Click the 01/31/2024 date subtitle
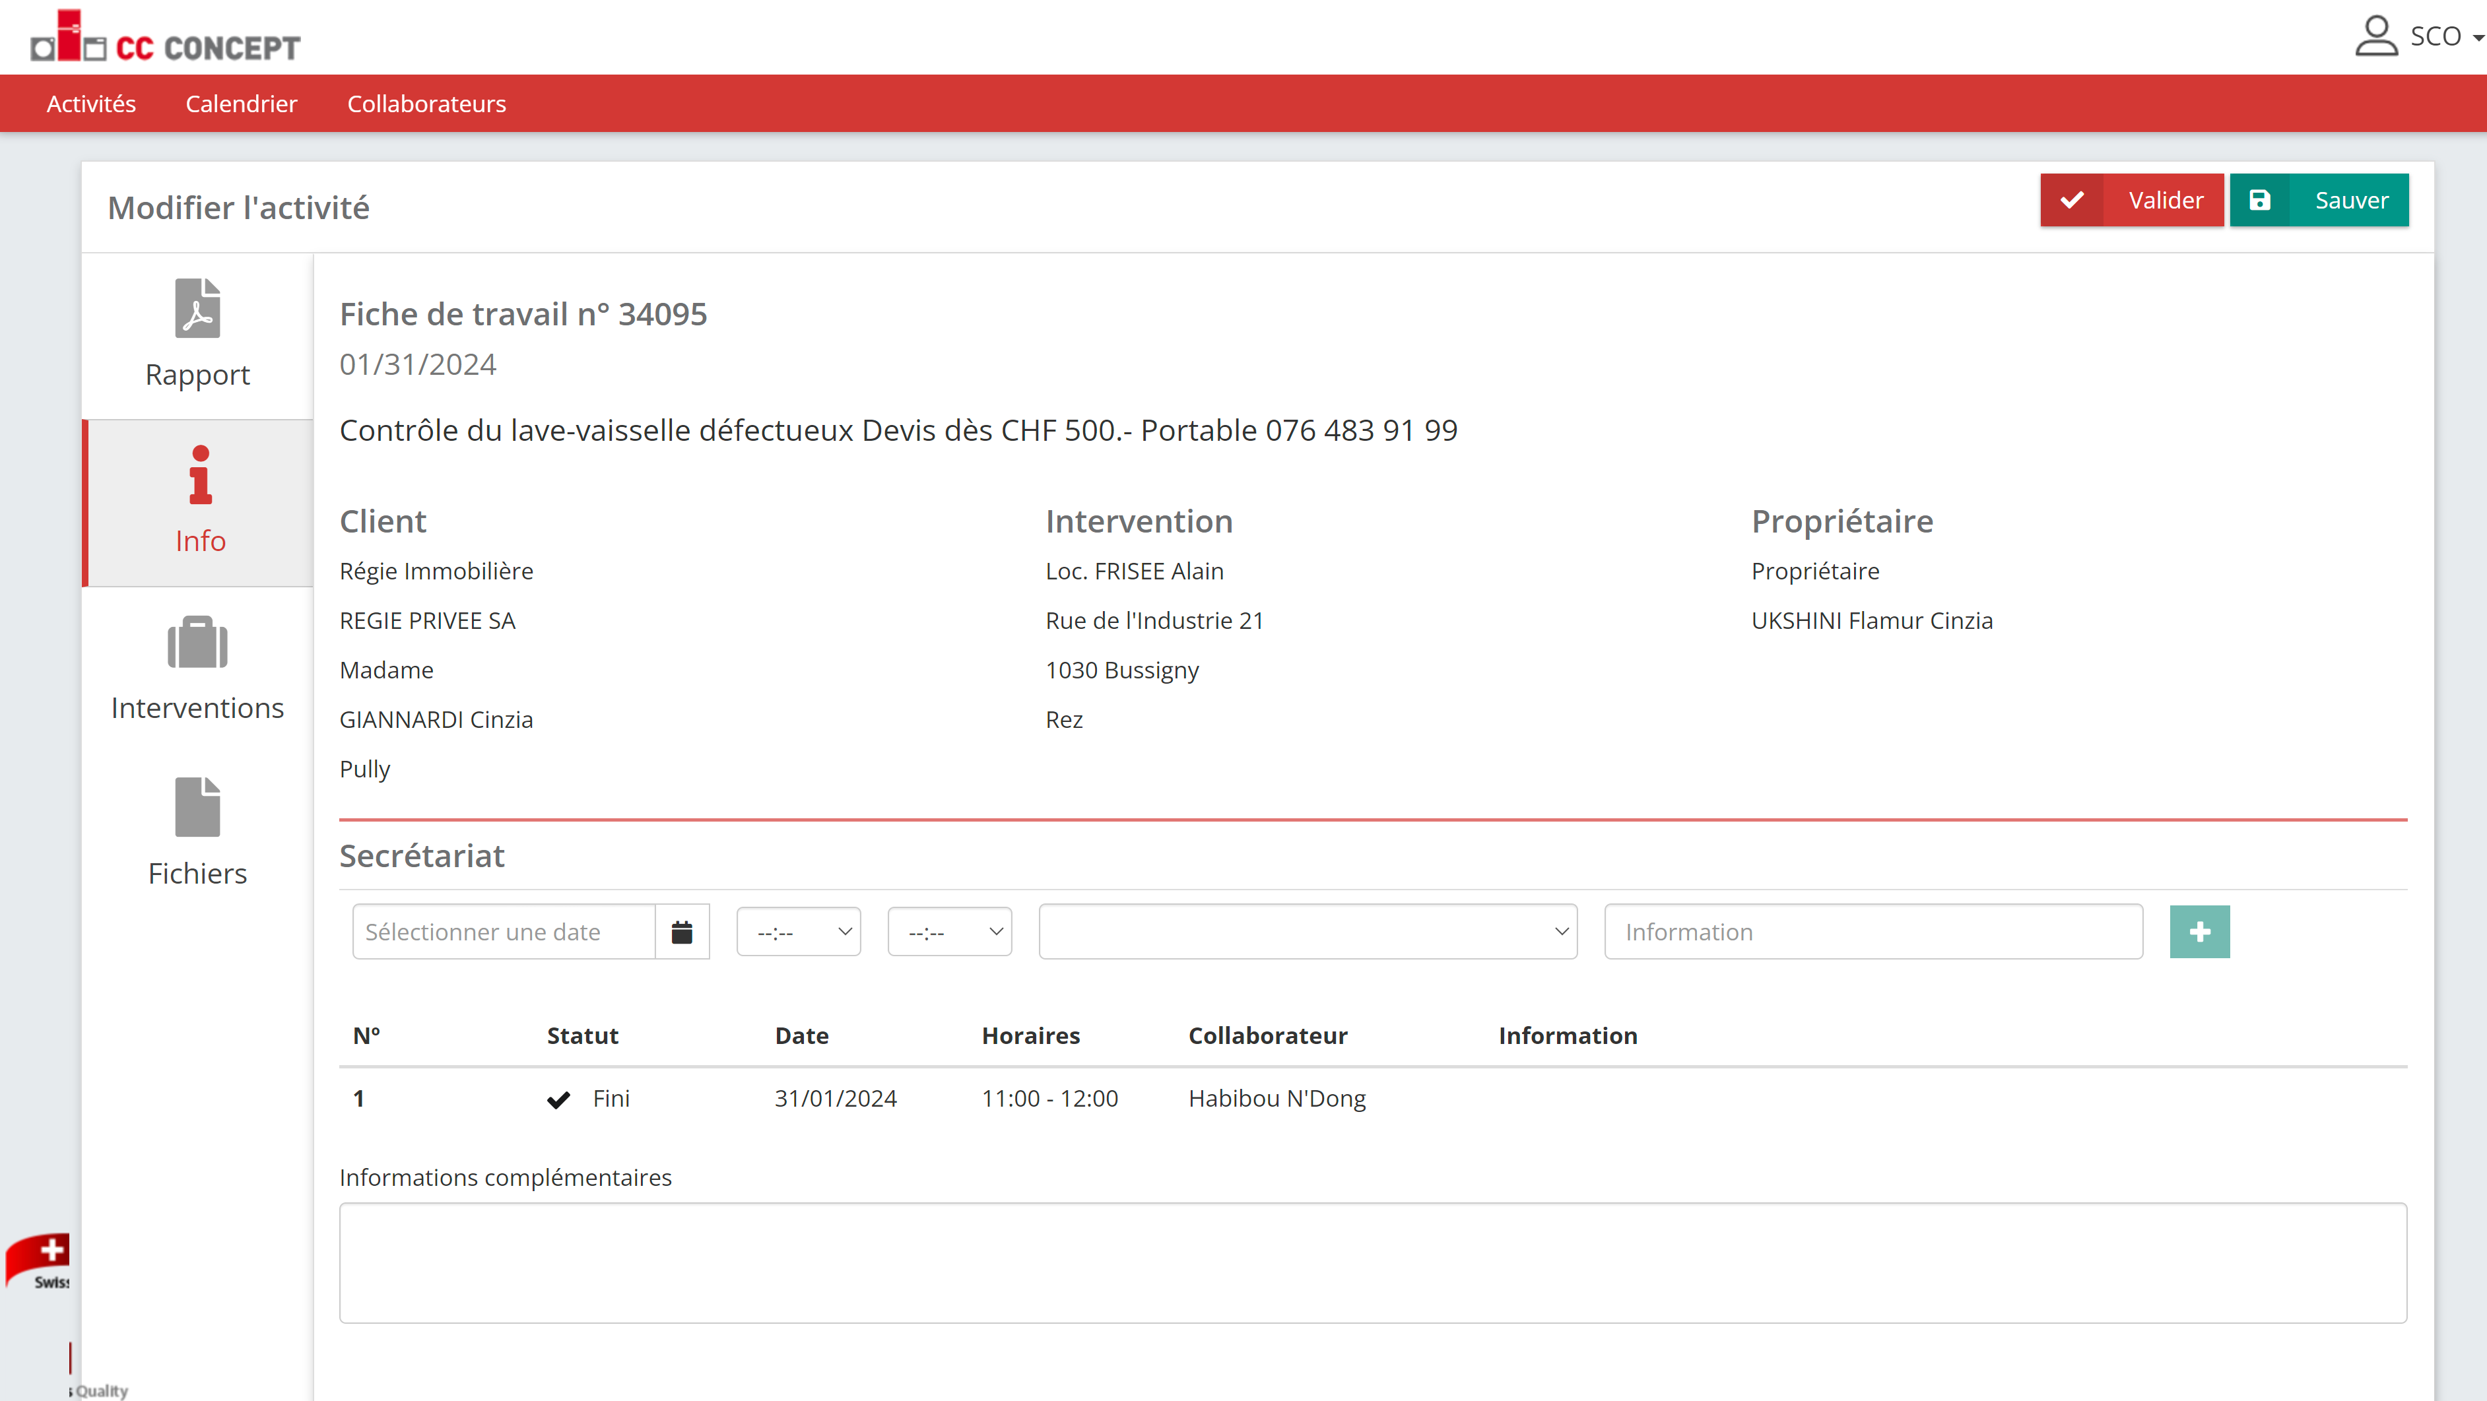Viewport: 2487px width, 1401px height. 417,365
